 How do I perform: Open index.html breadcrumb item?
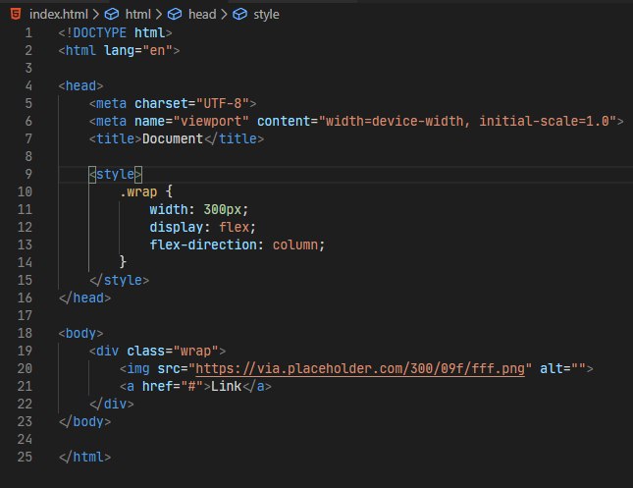(x=59, y=14)
